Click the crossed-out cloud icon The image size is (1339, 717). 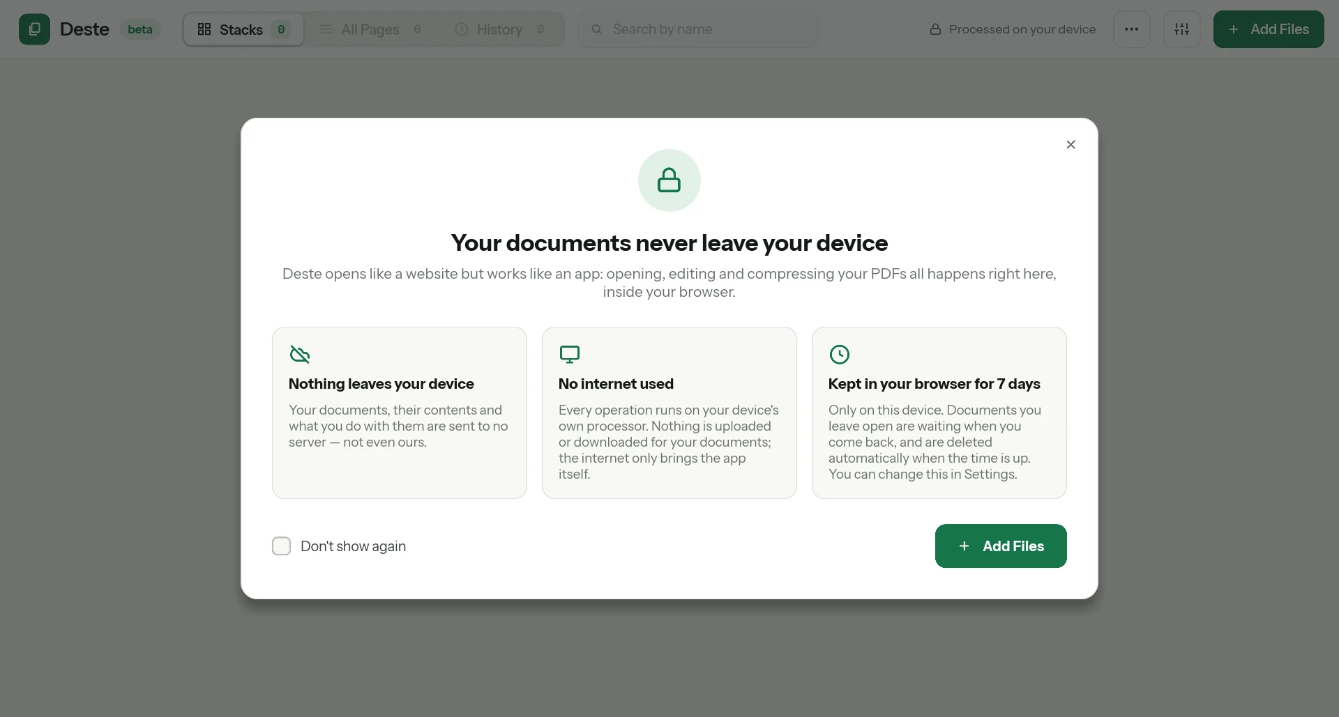[x=300, y=355]
